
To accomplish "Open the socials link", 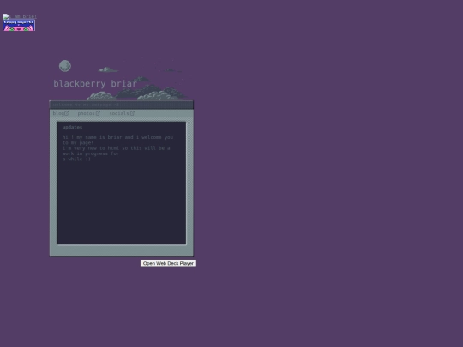I will [122, 113].
